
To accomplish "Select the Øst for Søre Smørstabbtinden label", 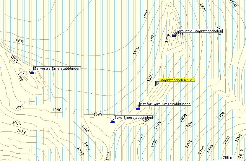I will click(165, 104).
